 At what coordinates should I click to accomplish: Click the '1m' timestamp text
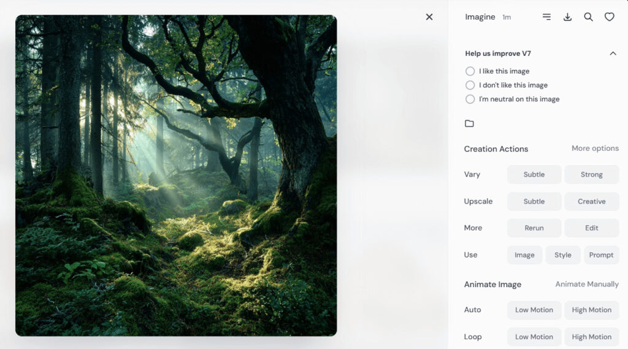coord(507,17)
